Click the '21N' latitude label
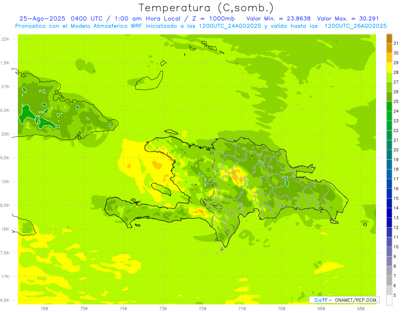This screenshot has width=405, height=313. tap(5, 87)
